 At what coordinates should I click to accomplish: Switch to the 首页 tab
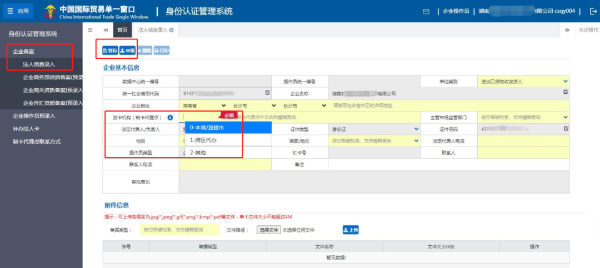[x=122, y=30]
